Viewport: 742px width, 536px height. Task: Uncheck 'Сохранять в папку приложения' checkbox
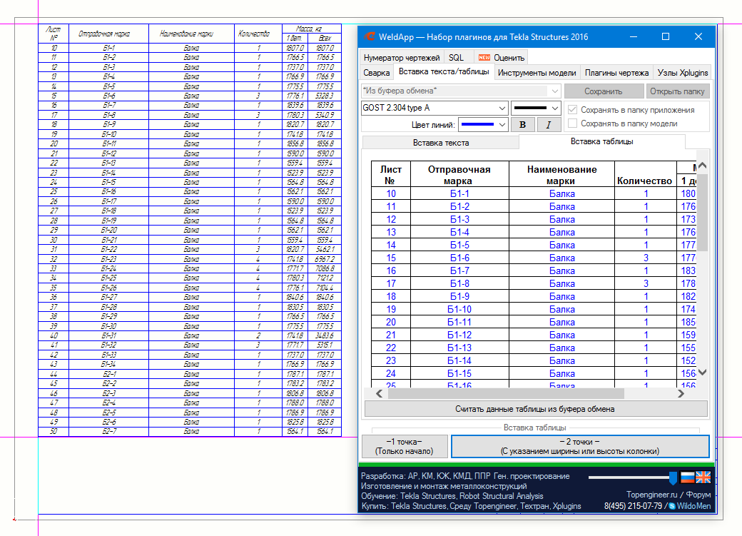tap(572, 110)
